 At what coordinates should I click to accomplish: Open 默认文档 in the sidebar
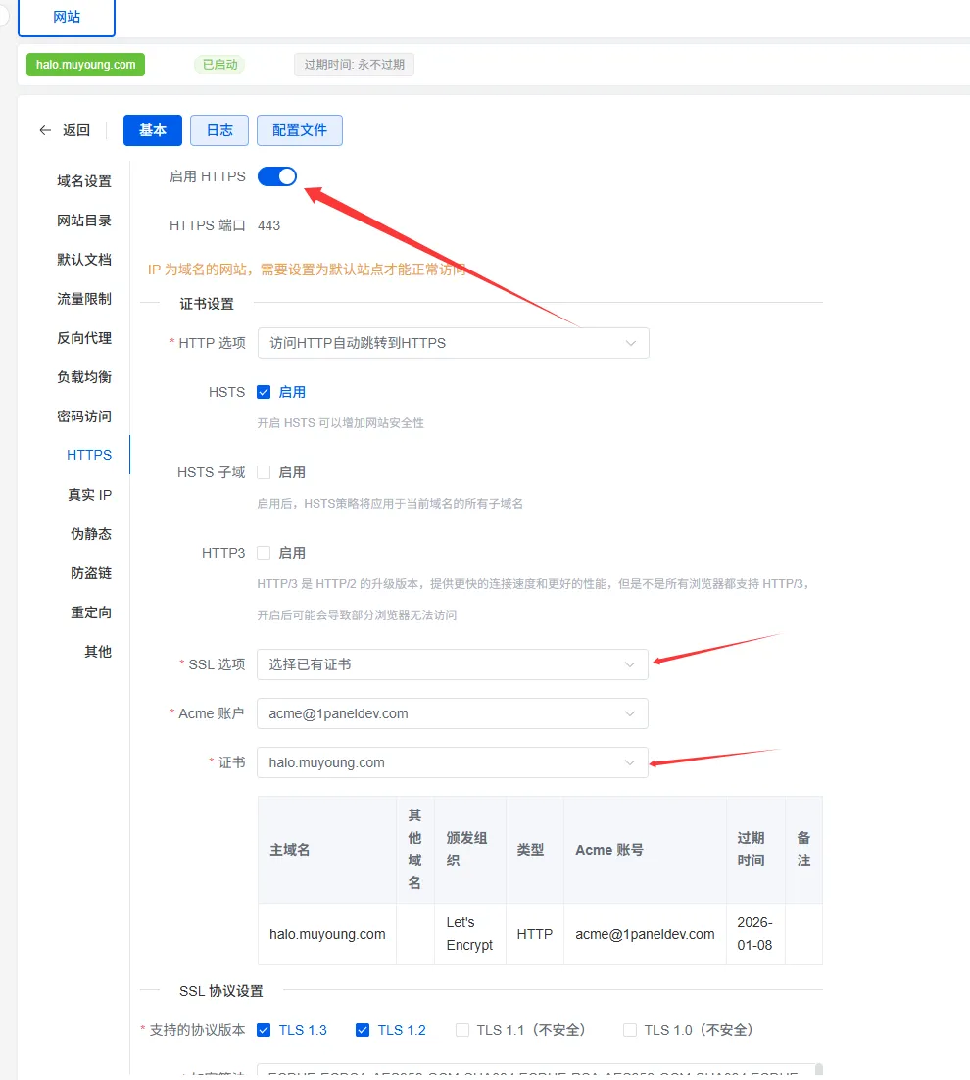tap(84, 260)
